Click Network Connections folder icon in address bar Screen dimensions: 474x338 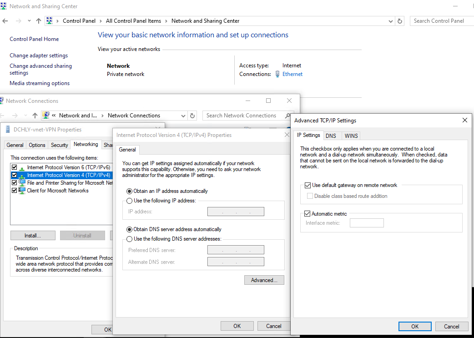(46, 115)
